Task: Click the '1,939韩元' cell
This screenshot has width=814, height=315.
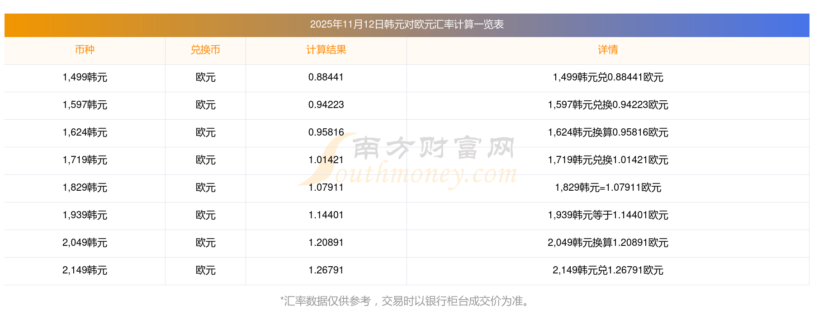Action: click(85, 215)
